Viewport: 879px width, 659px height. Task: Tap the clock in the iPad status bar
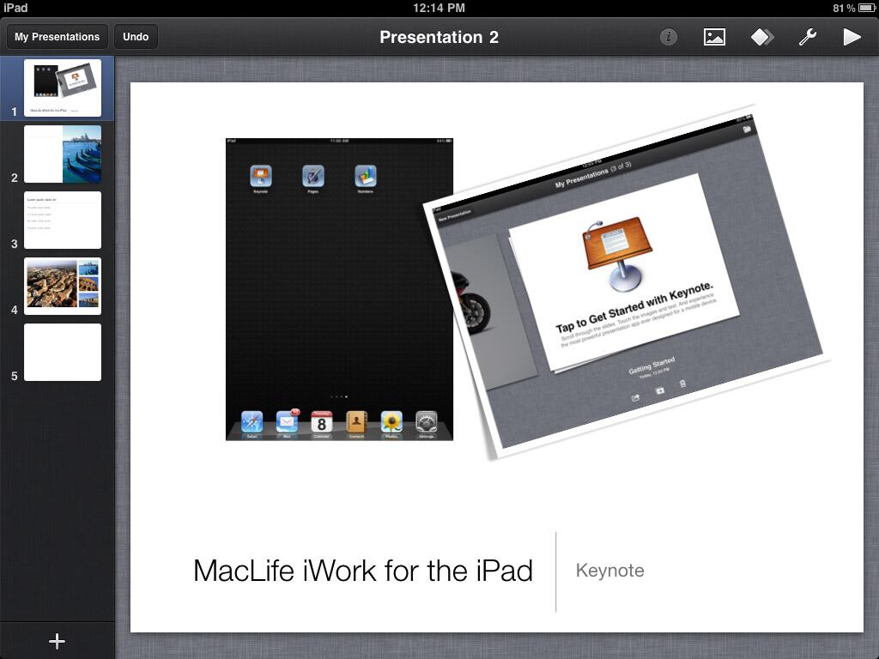click(x=439, y=7)
